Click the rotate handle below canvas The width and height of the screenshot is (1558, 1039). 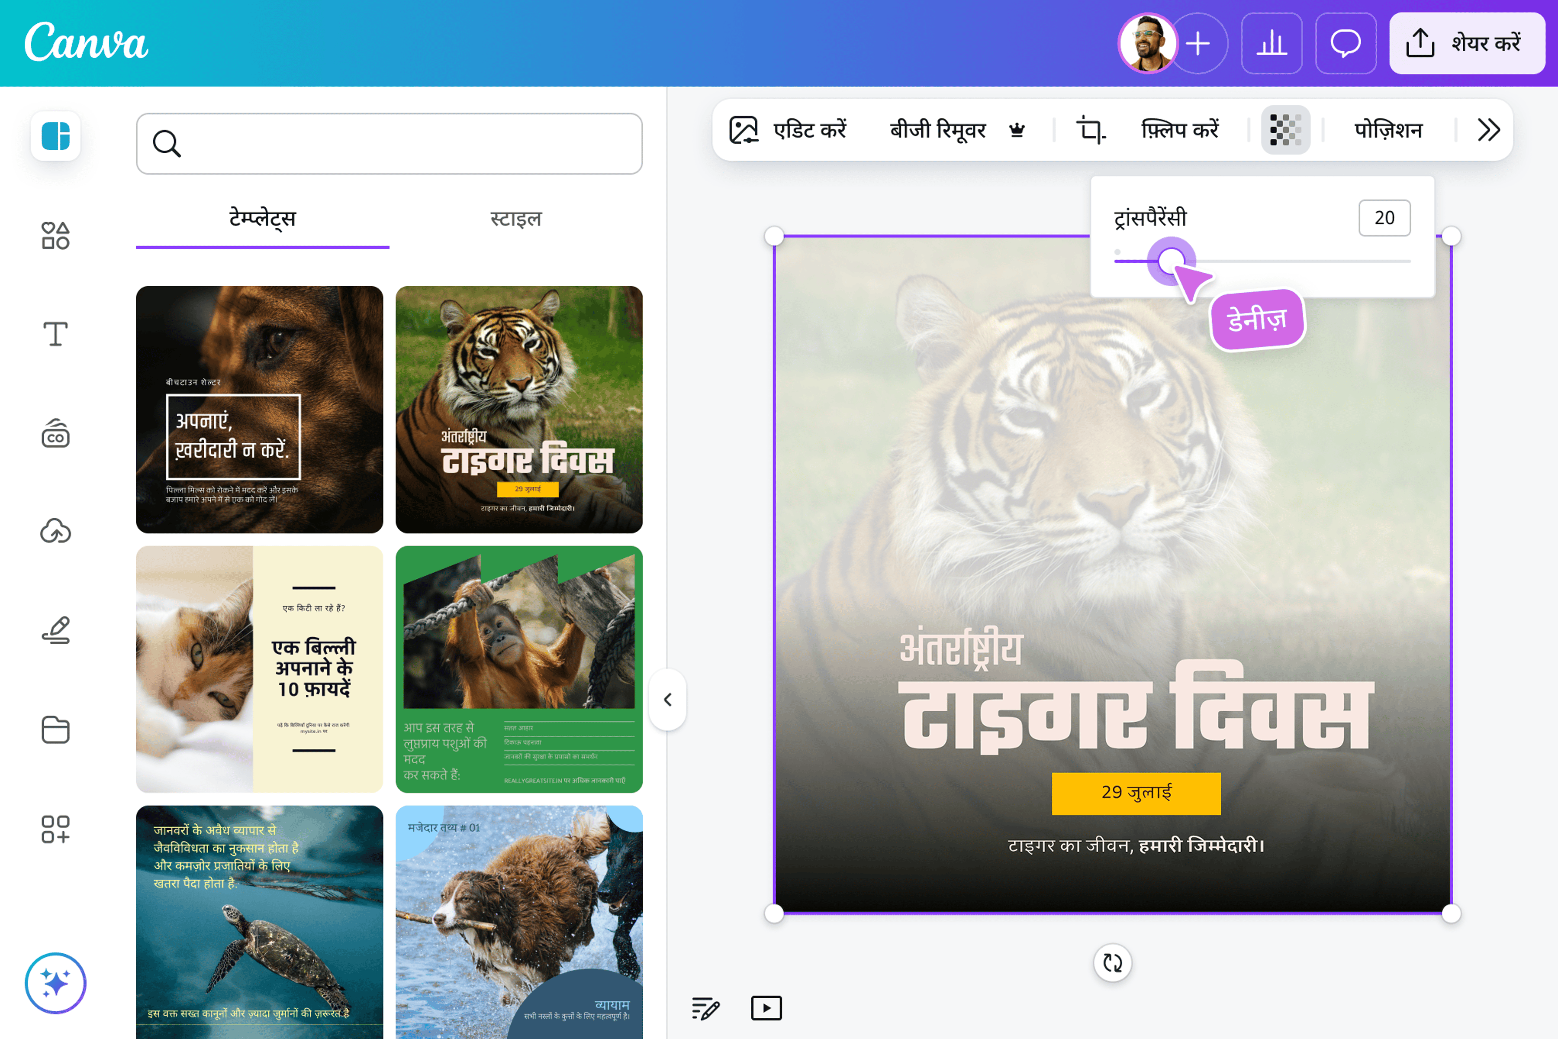click(x=1113, y=963)
